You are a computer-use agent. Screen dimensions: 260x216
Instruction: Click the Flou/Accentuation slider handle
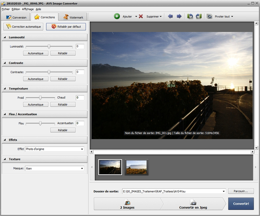[40, 123]
